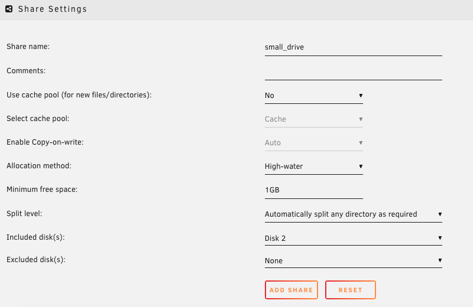This screenshot has height=307, width=473.
Task: Click the Share Settings title text
Action: click(x=53, y=9)
